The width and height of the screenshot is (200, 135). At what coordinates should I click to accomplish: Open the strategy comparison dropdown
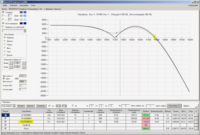pyautogui.click(x=24, y=31)
